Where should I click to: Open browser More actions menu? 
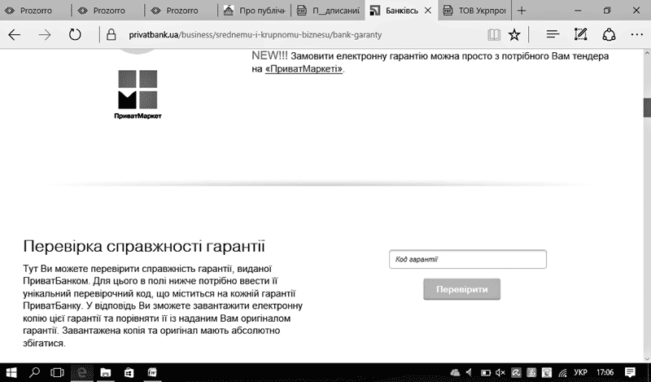click(x=636, y=35)
